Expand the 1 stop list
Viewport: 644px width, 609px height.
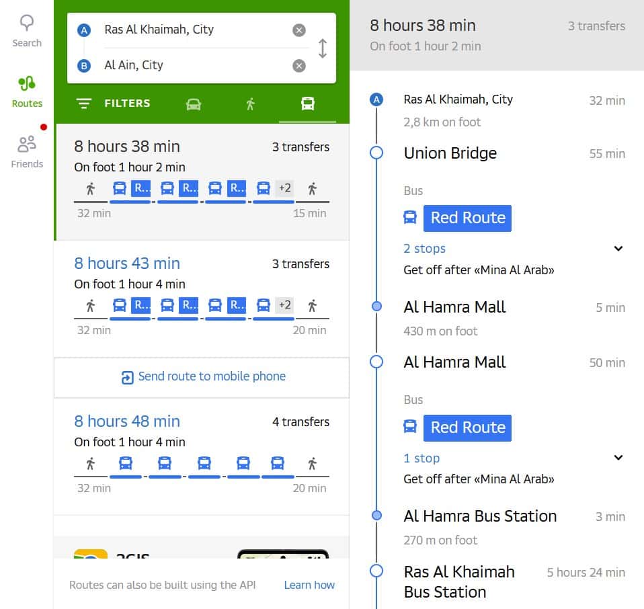click(514, 458)
